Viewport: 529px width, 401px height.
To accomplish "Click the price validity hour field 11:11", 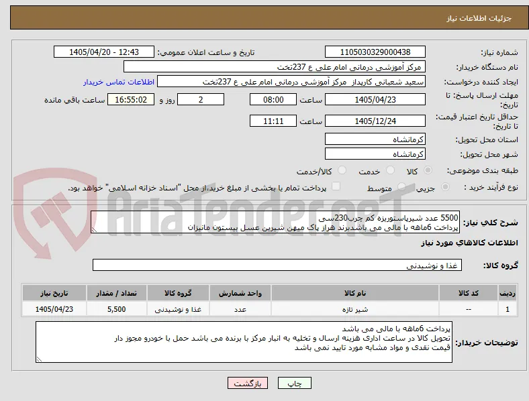I will point(273,121).
